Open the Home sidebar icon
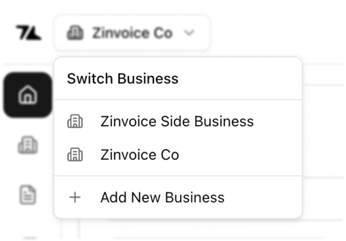346x241 pixels. click(x=27, y=95)
